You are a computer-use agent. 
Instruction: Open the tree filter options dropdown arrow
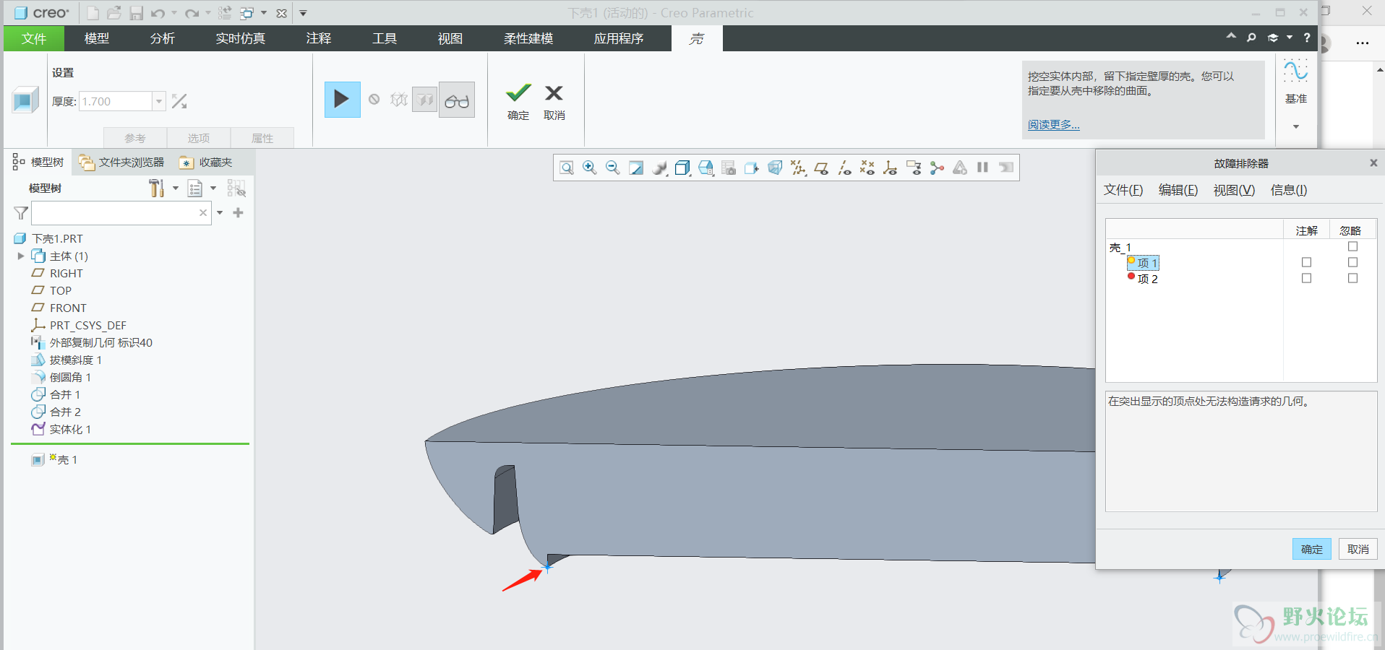coord(220,213)
